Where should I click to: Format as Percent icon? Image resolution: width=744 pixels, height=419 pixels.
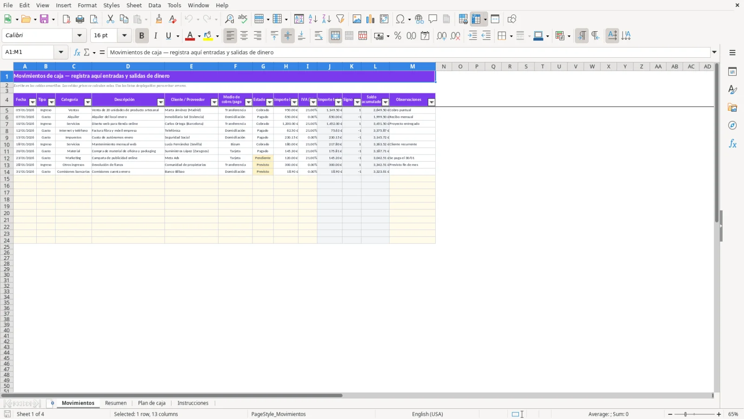(398, 35)
